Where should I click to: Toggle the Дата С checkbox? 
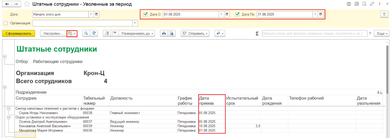coord(146,14)
